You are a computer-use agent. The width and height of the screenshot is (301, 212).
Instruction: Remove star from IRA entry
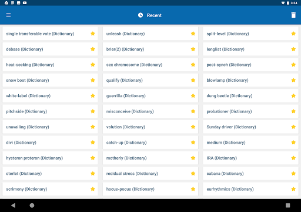click(x=293, y=158)
